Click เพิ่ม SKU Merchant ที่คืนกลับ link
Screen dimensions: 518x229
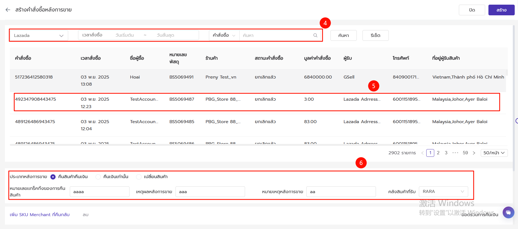(40, 215)
